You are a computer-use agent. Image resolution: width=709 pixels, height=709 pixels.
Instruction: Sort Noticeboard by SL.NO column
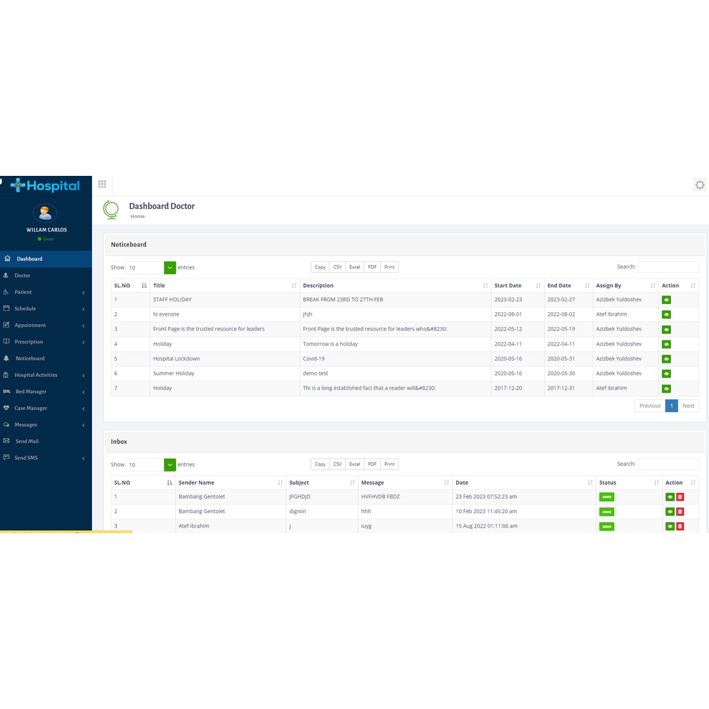pos(131,285)
